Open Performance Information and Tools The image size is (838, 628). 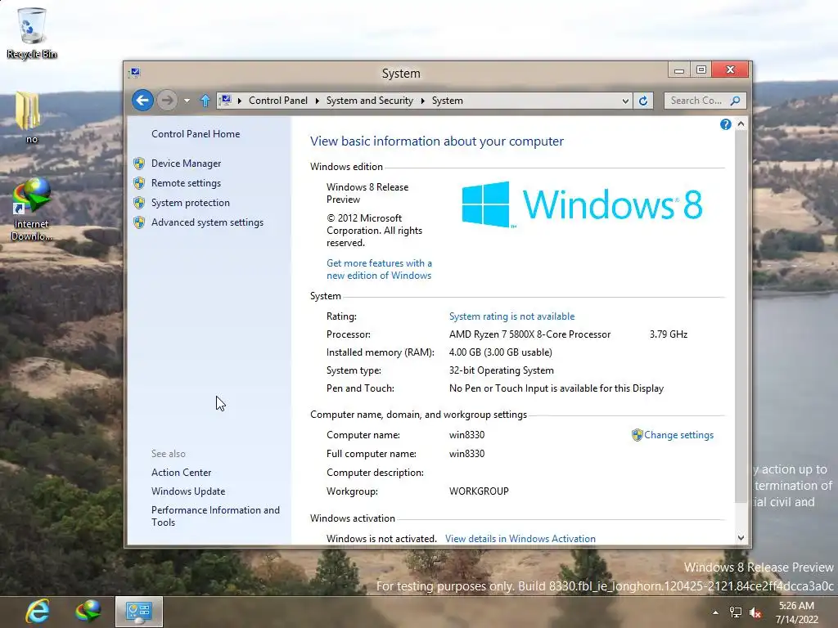tap(215, 516)
